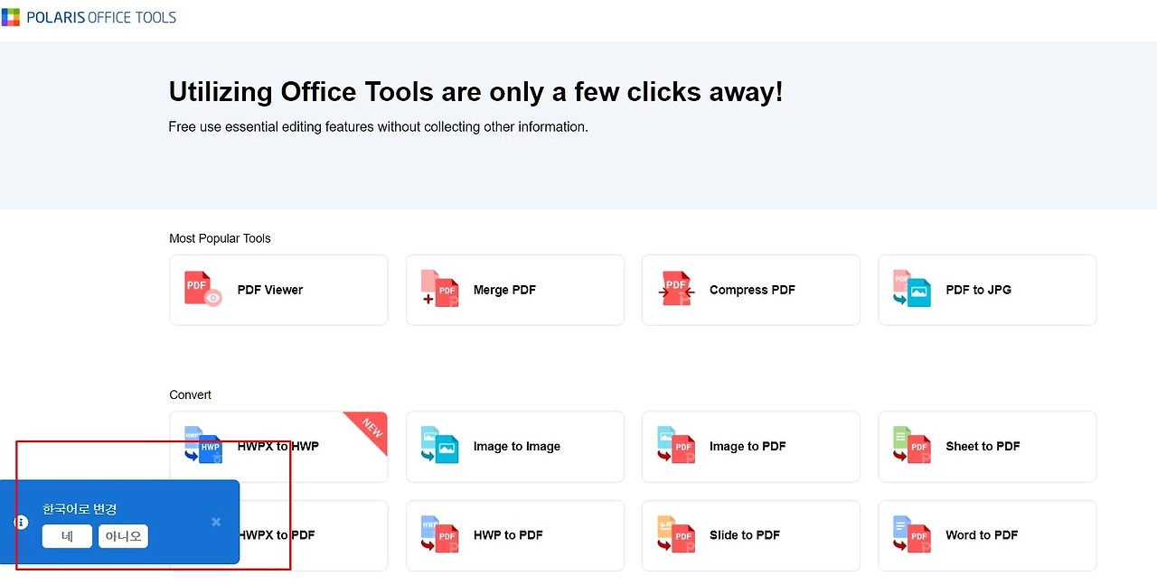
Task: Select the Sheet to PDF icon
Action: coord(912,445)
